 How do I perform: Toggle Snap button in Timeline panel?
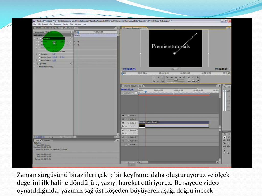[x=125, y=93]
